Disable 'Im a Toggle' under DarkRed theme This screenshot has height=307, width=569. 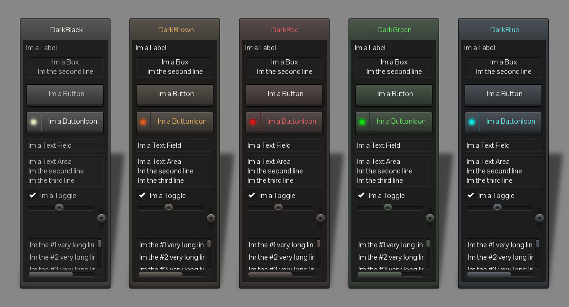pos(251,195)
